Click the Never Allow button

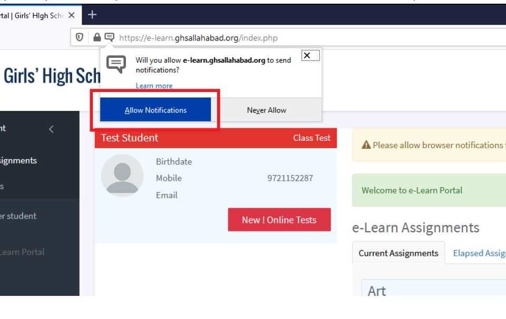(266, 110)
